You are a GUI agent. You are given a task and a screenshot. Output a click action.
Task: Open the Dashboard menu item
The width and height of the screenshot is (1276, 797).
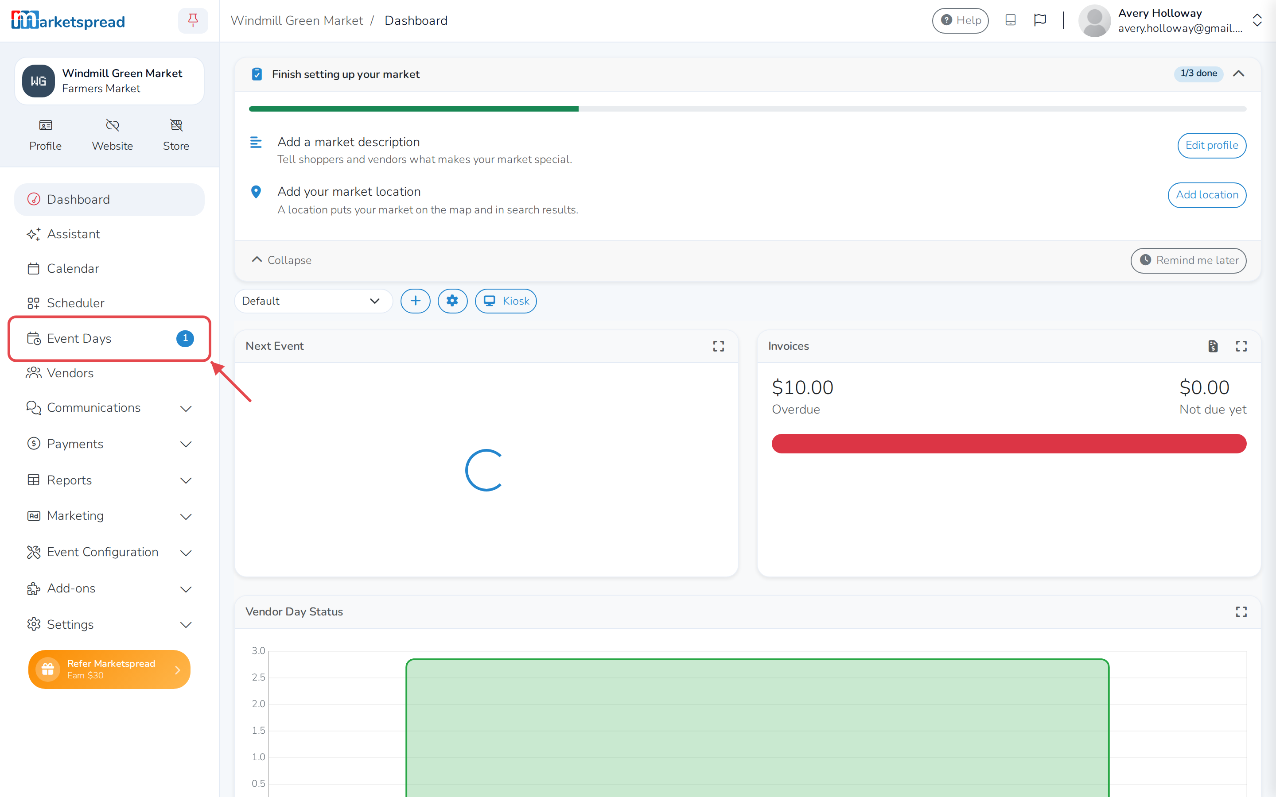pos(109,199)
